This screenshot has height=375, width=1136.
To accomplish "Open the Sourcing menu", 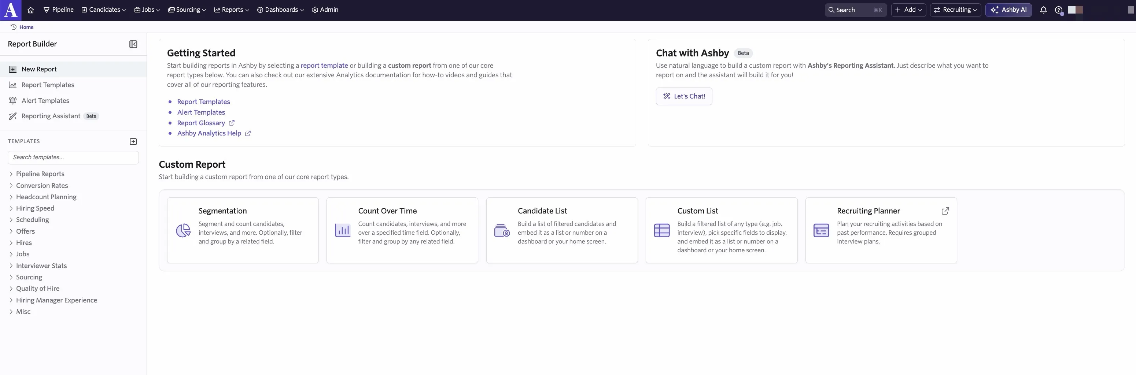I will 187,10.
